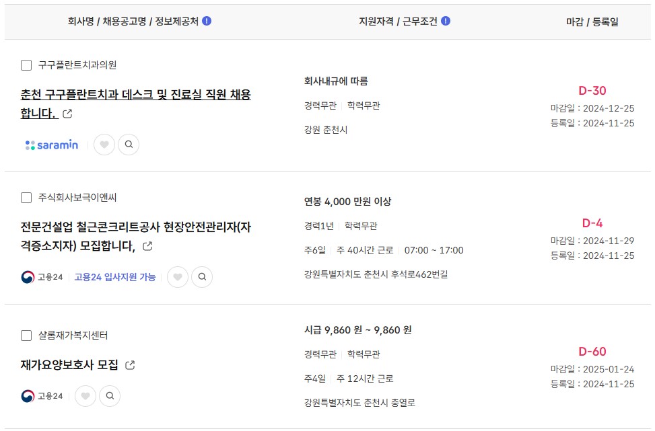Preview the 재가요양보호사 job with magnifier icon
Image resolution: width=655 pixels, height=431 pixels.
point(110,396)
